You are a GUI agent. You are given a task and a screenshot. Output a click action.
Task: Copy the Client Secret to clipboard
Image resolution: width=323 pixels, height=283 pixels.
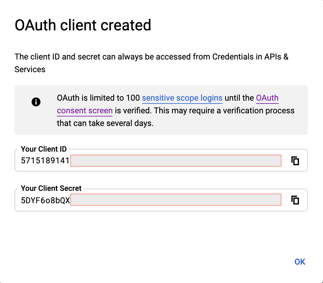295,200
